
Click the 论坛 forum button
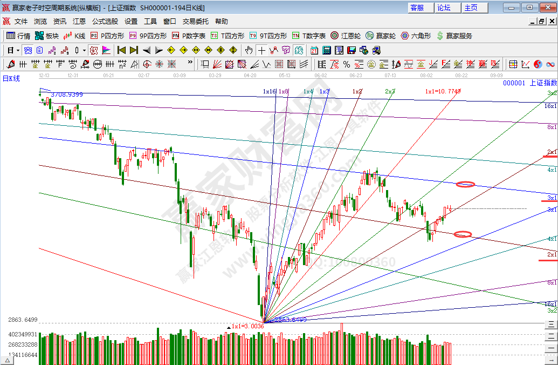(x=445, y=8)
